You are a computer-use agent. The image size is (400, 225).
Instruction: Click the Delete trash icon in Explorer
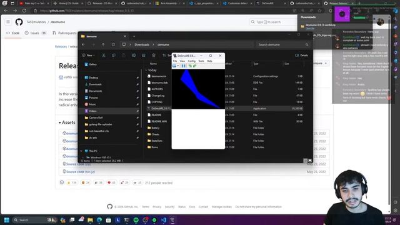154,56
